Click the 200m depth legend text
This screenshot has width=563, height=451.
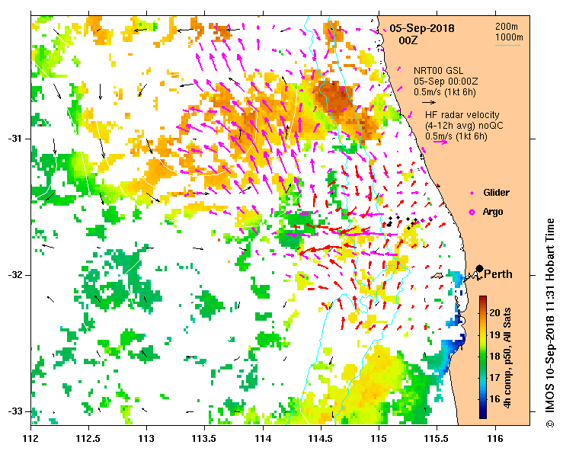507,26
